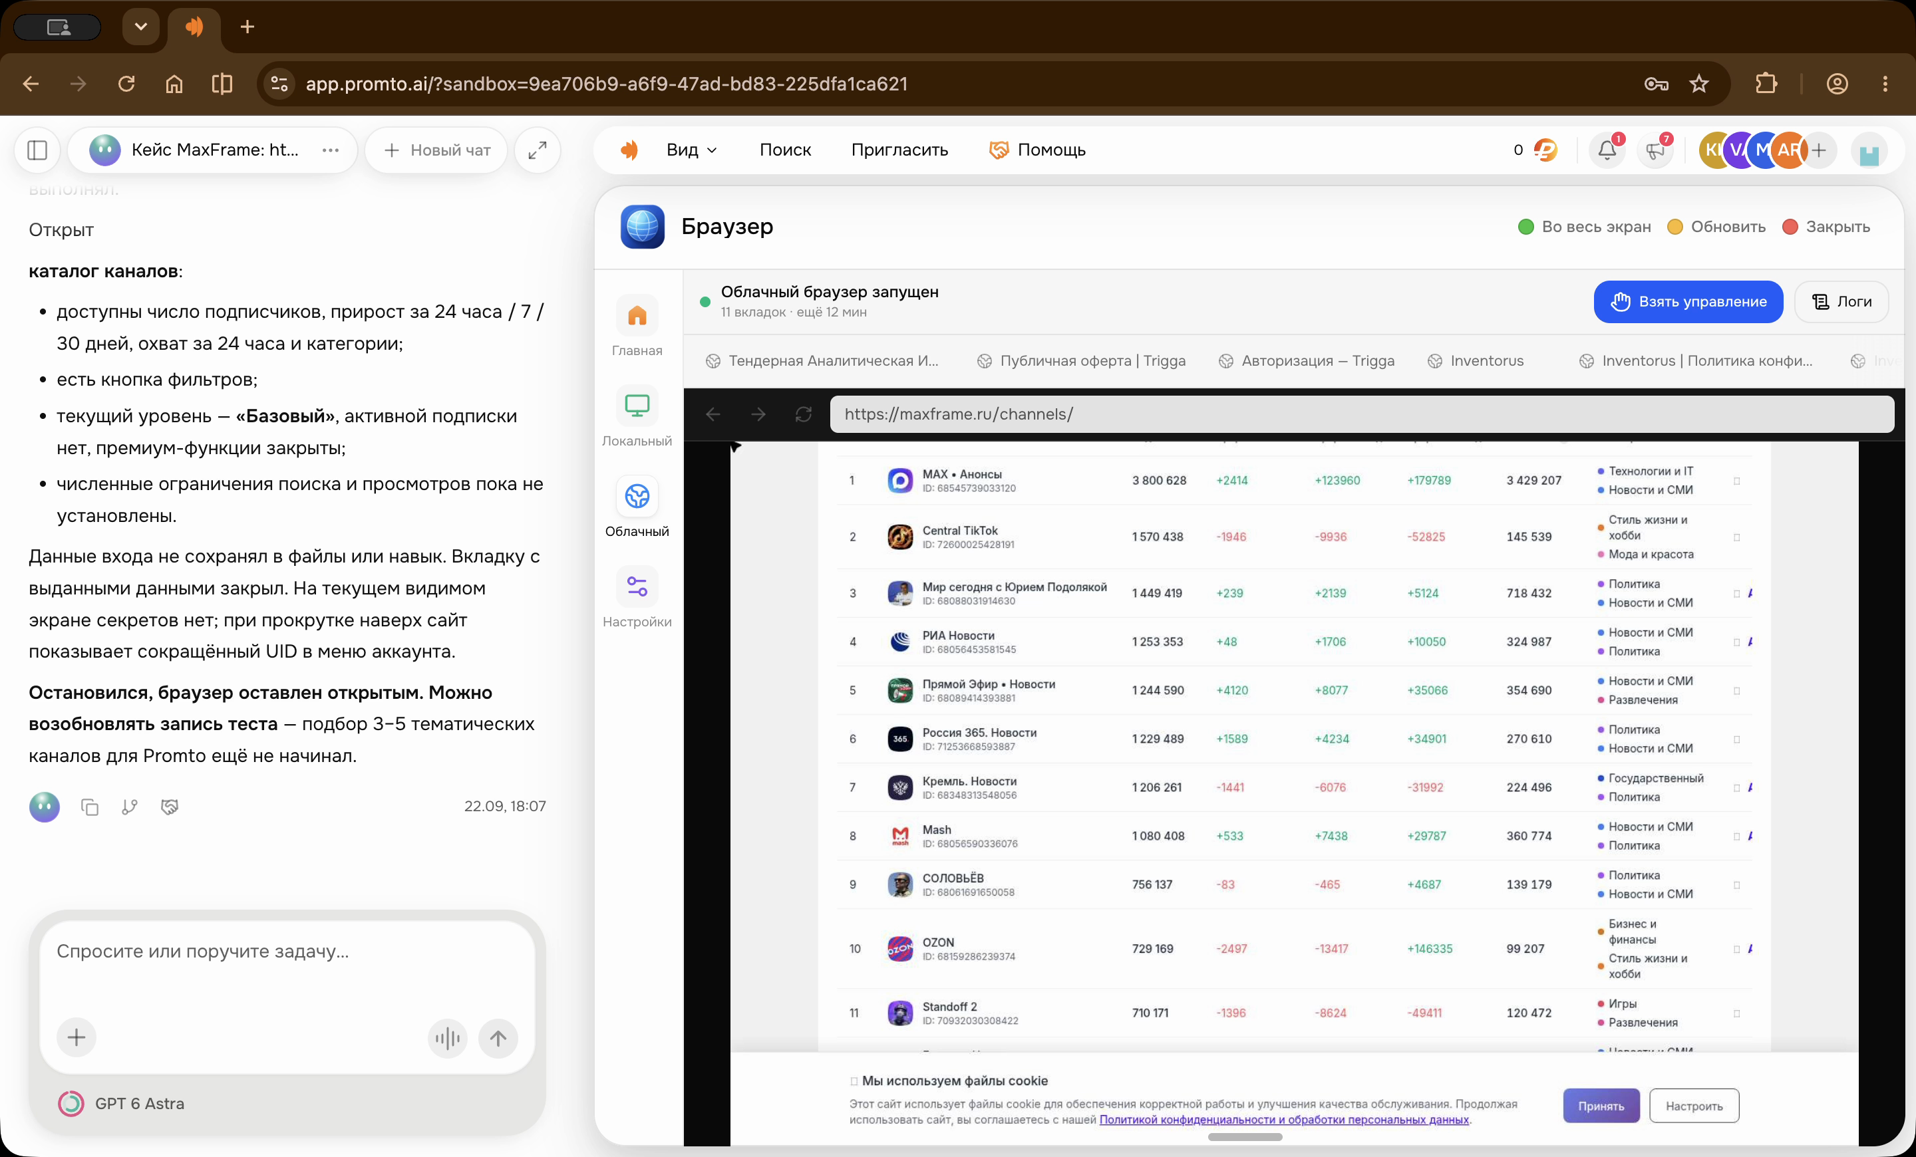Open Пригласить in the top menu

point(899,150)
